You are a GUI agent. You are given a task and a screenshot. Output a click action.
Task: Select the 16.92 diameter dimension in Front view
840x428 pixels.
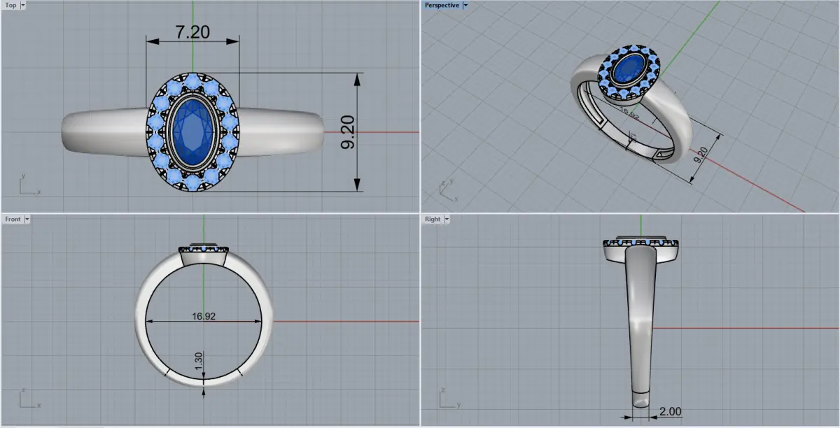click(204, 316)
